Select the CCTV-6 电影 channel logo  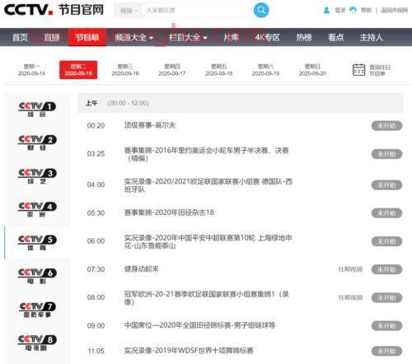point(37,276)
